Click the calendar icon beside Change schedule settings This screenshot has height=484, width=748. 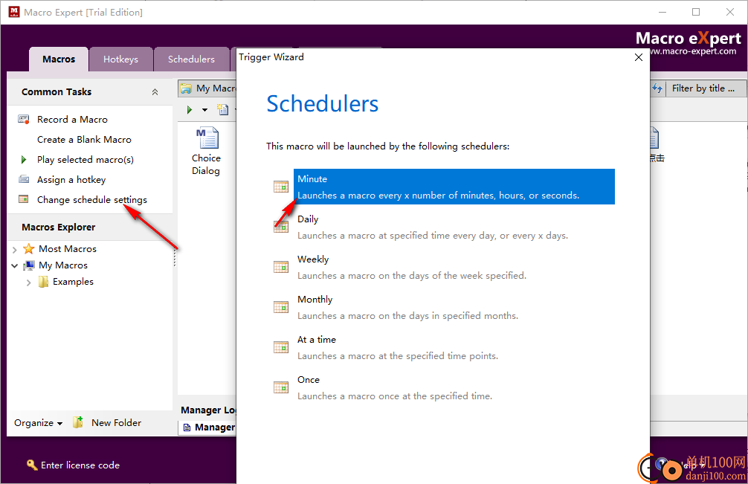(x=23, y=199)
